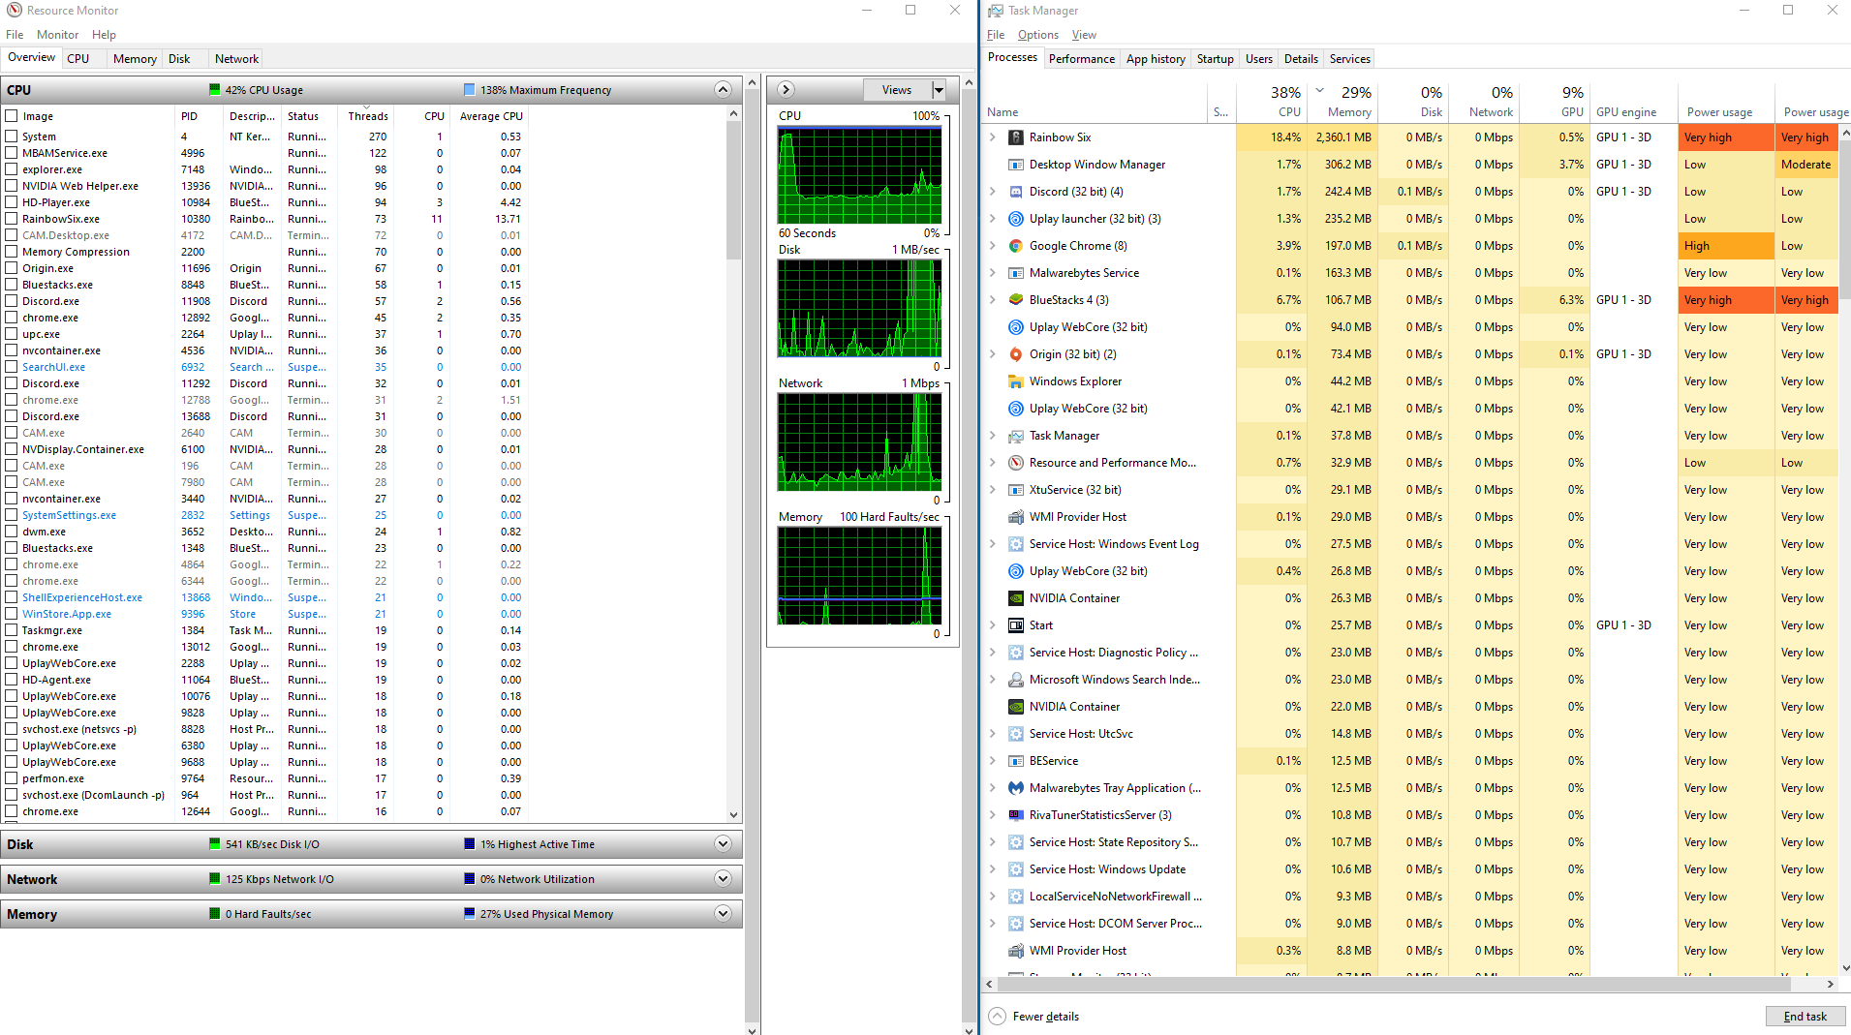1851x1035 pixels.
Task: Switch to the App history tab
Action: pyautogui.click(x=1156, y=59)
